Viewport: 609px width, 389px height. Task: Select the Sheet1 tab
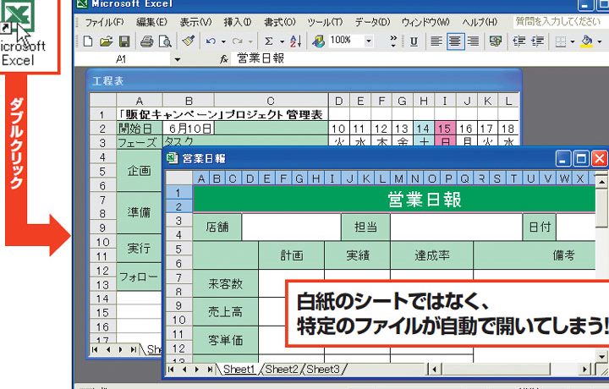(239, 370)
